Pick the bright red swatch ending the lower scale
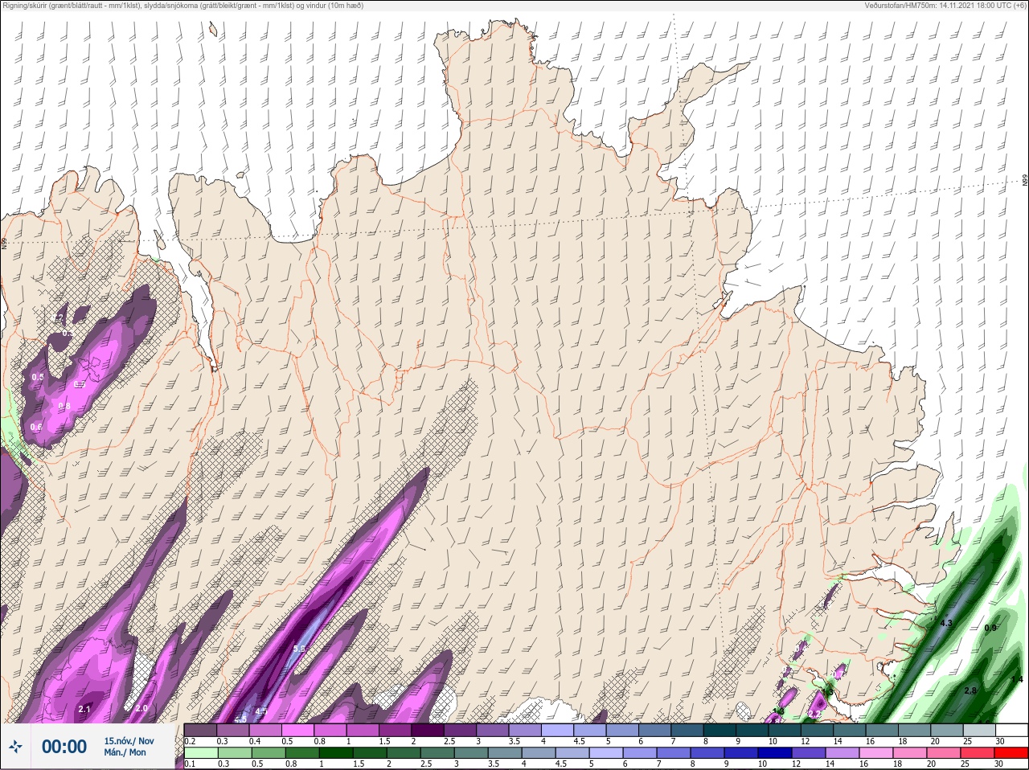1029x770 pixels. click(x=1011, y=752)
